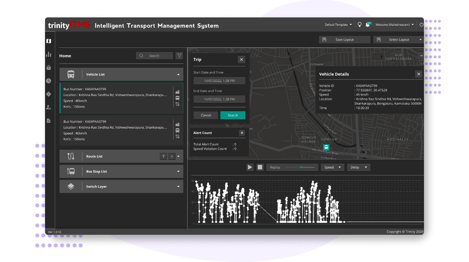Open the user settings sidebar icon
The width and height of the screenshot is (469, 262).
[49, 107]
